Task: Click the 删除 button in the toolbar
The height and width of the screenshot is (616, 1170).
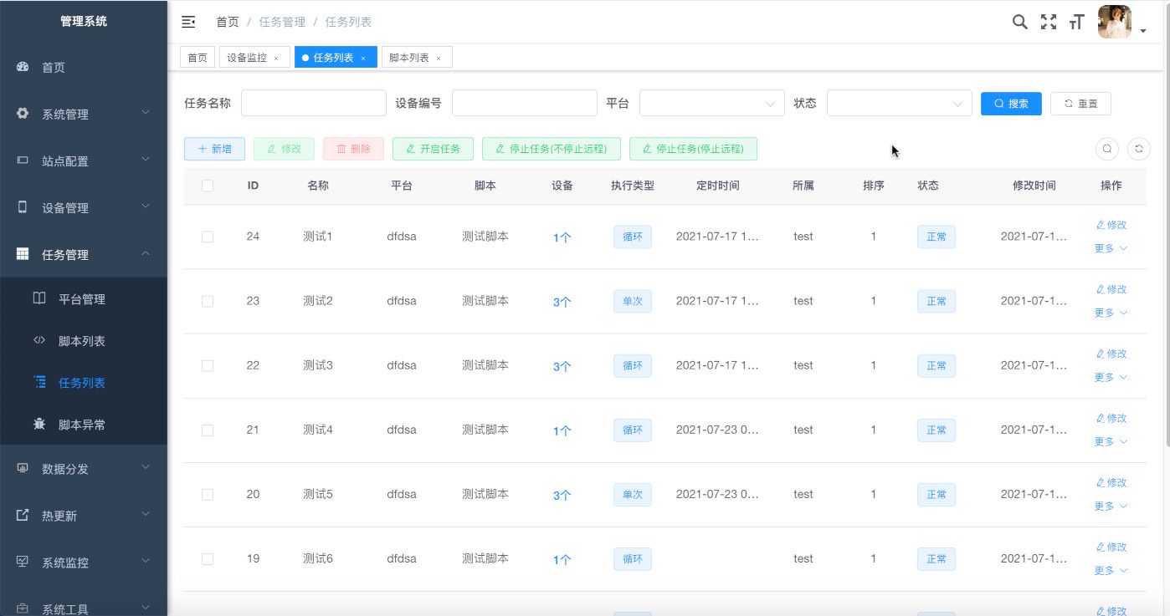Action: pyautogui.click(x=353, y=149)
